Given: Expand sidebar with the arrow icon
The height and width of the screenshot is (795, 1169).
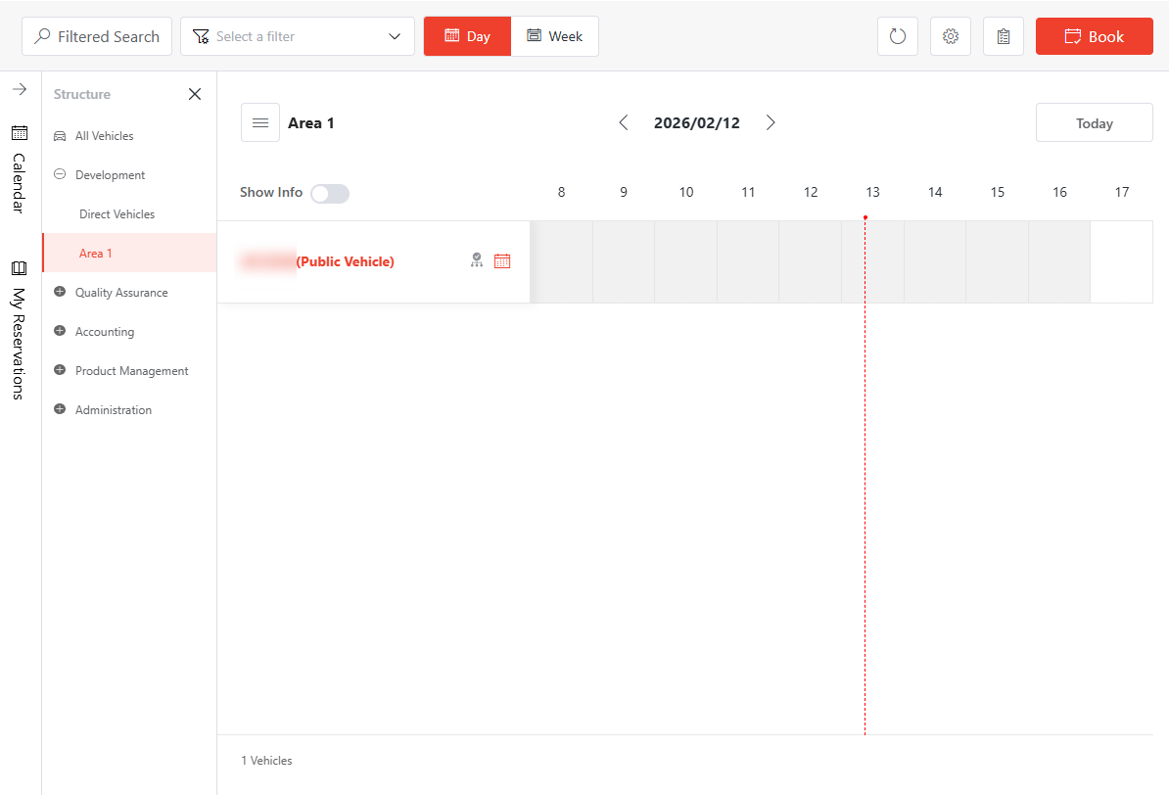Looking at the screenshot, I should pyautogui.click(x=20, y=89).
